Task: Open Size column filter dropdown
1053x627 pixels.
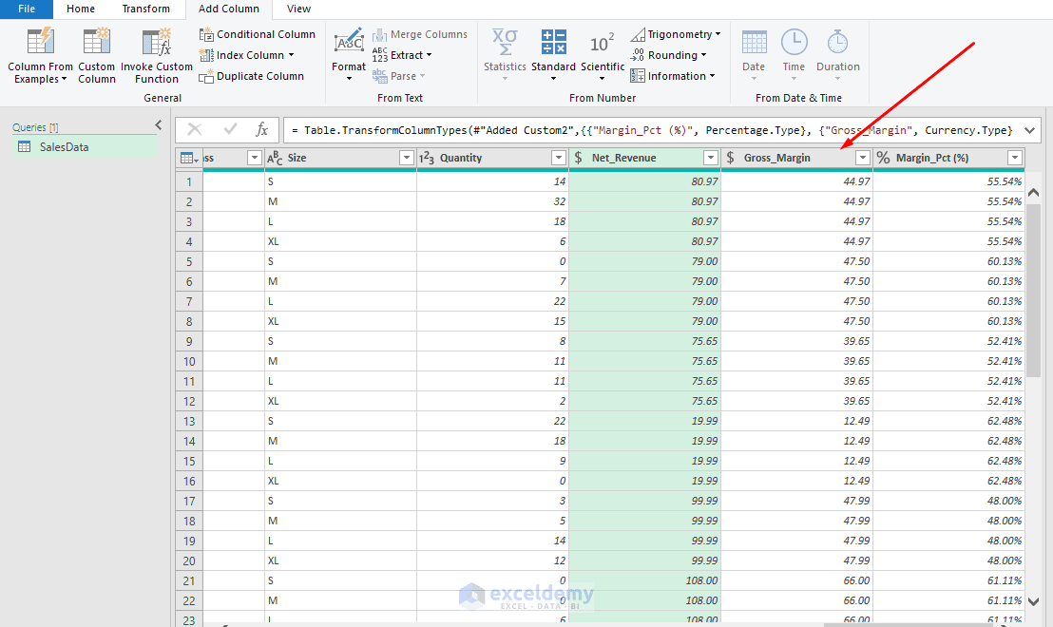Action: (407, 158)
